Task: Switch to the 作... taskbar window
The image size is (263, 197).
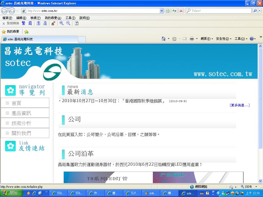Action: 95,193
